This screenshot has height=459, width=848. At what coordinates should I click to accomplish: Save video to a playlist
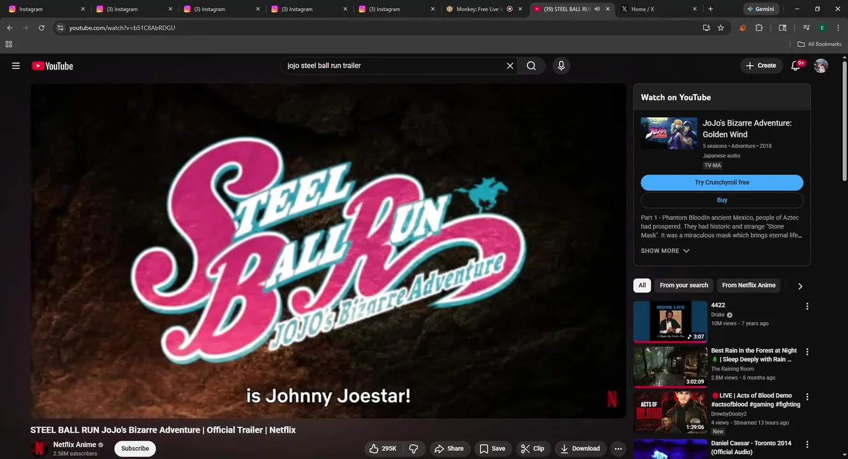click(x=493, y=449)
